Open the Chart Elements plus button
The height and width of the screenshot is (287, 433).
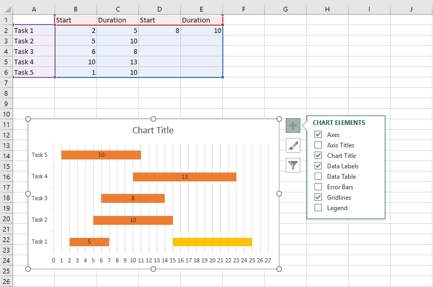293,125
